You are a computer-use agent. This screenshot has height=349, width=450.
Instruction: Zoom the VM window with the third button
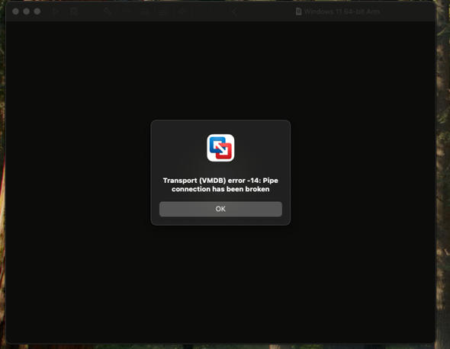point(37,11)
